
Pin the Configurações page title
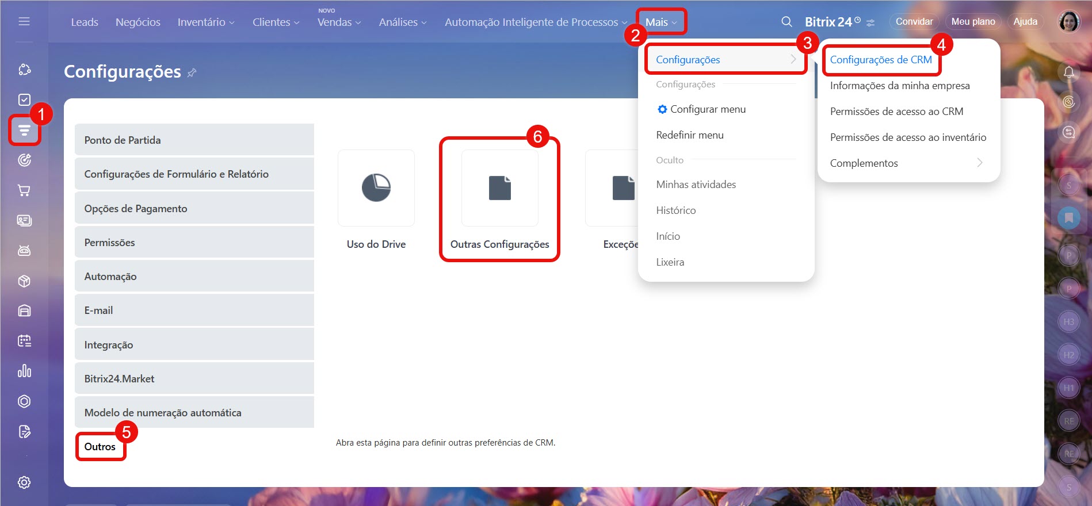click(192, 72)
